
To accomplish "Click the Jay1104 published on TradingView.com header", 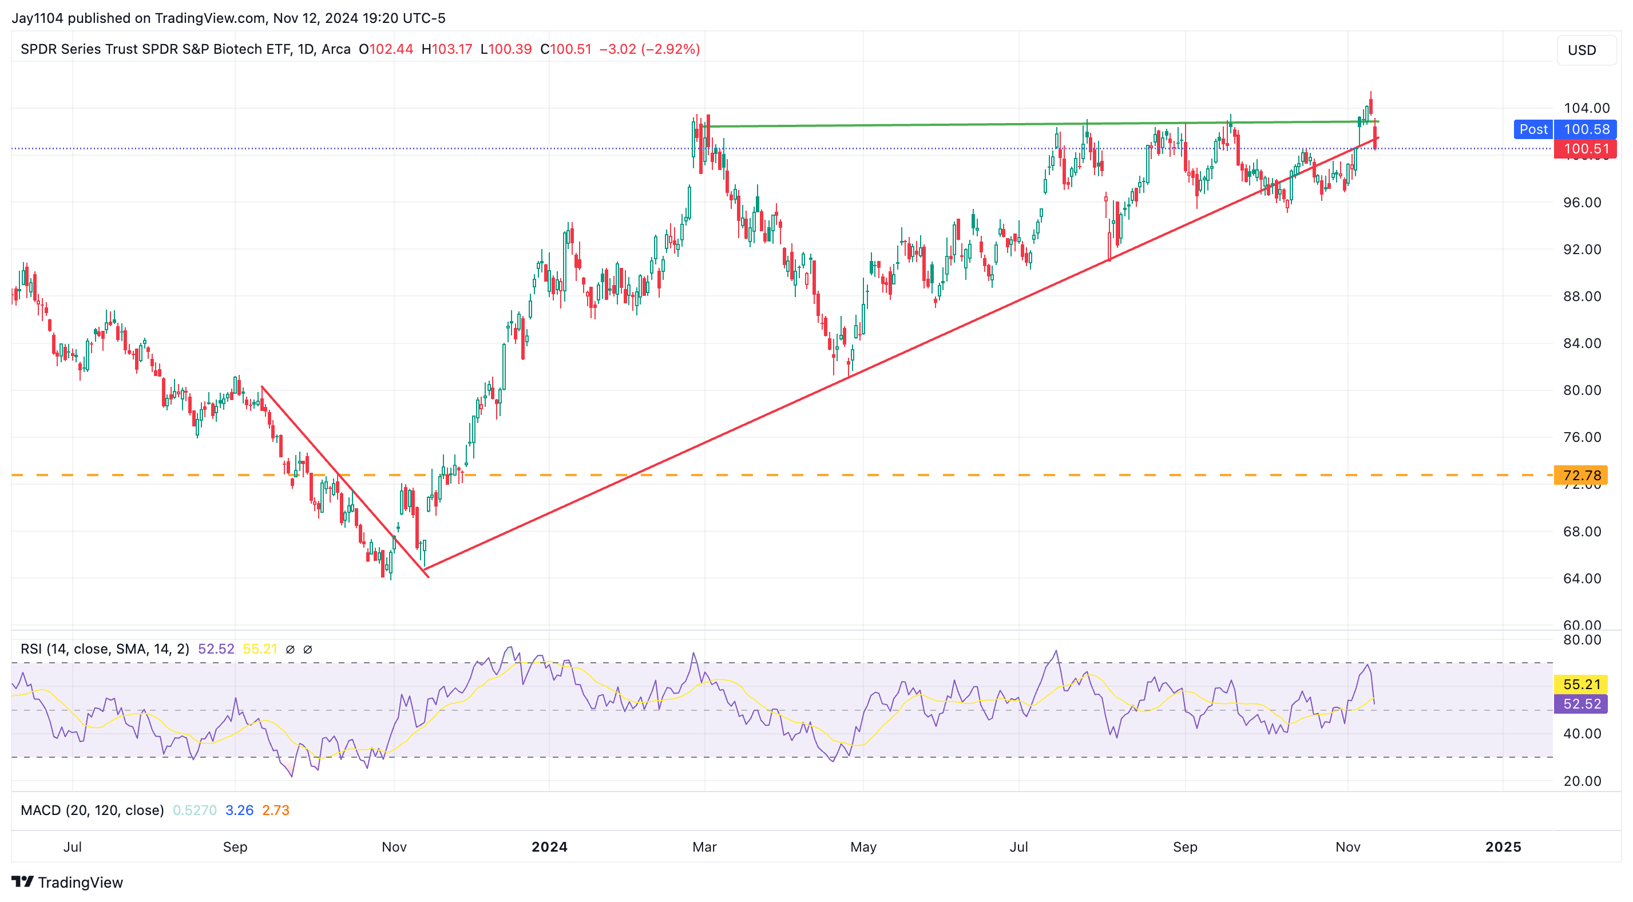I will coord(228,18).
